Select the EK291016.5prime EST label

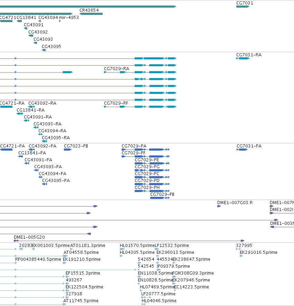[258, 252]
